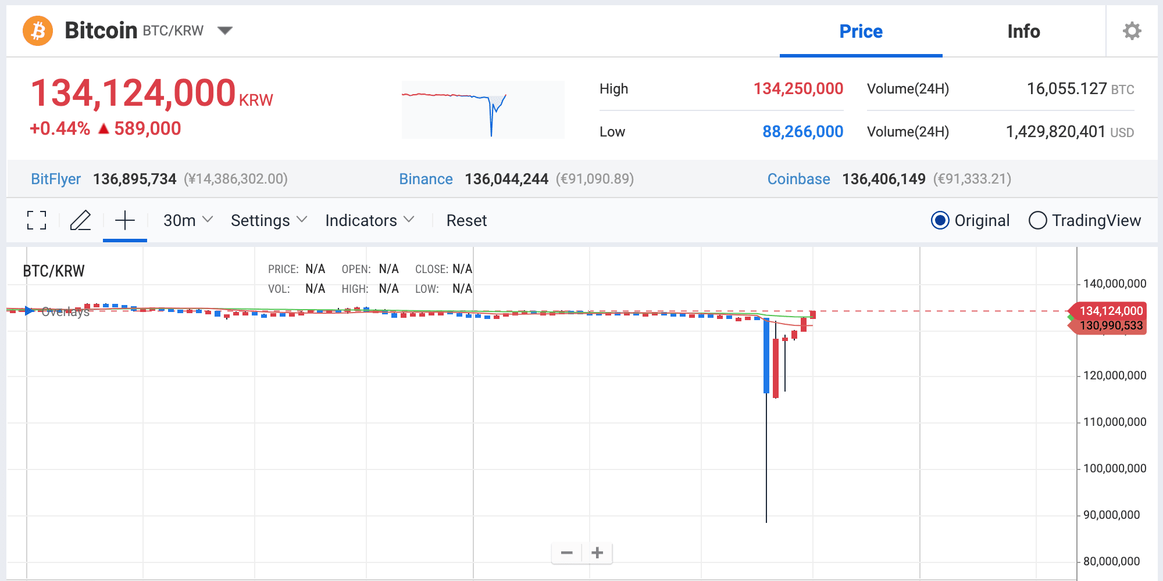Open the 30m interval dropdown

(x=188, y=220)
